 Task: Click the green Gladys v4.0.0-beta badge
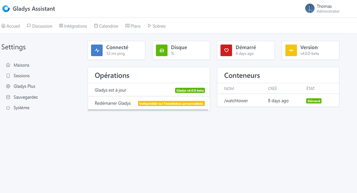pos(190,91)
